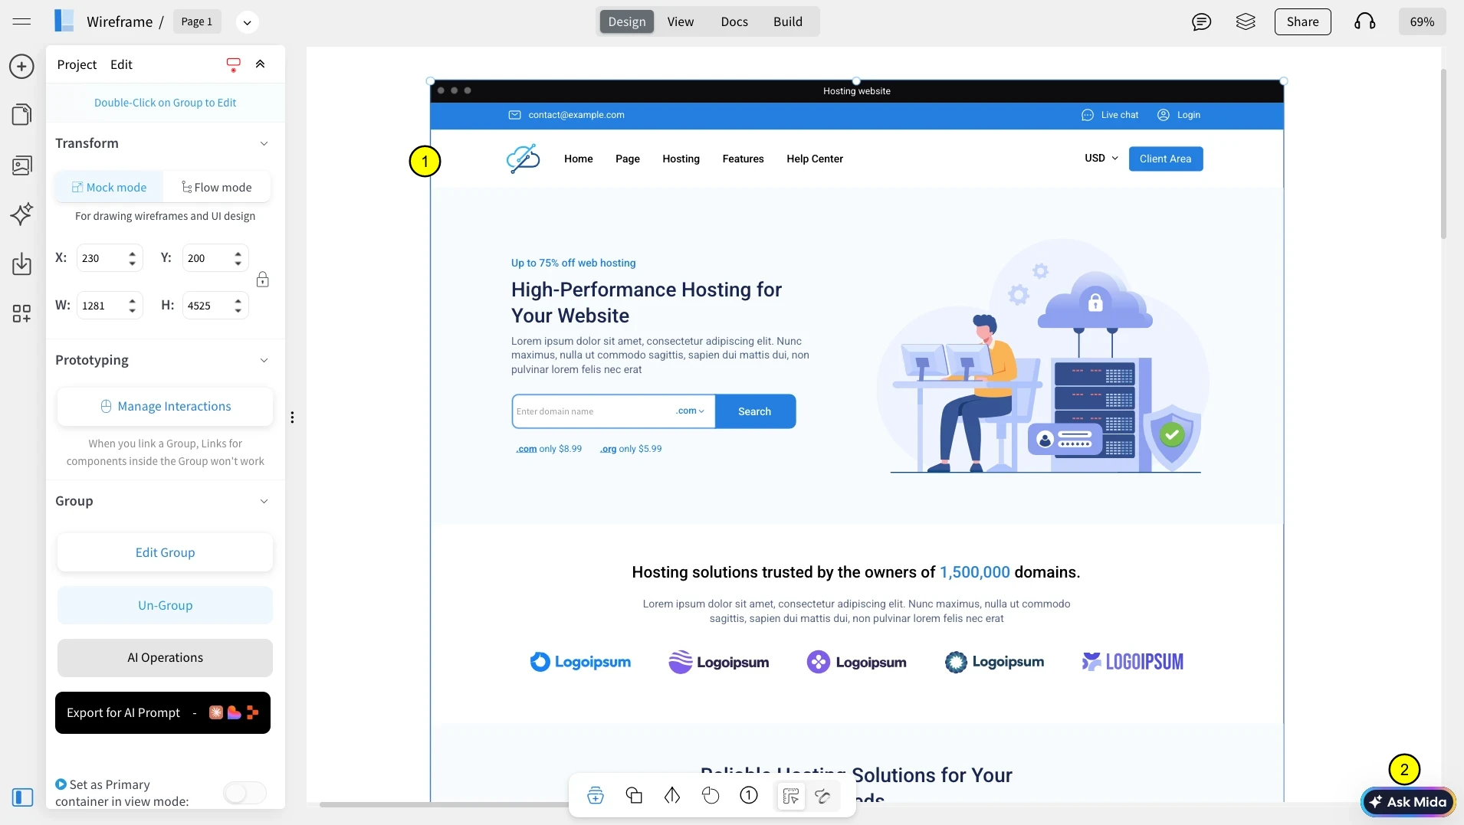Open the comments speech bubble icon
This screenshot has width=1464, height=825.
[x=1201, y=21]
